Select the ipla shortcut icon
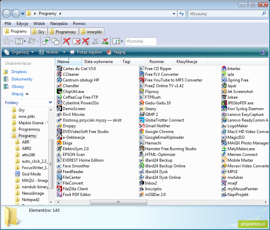Viewport: 270px width, 230px height. coord(224,74)
